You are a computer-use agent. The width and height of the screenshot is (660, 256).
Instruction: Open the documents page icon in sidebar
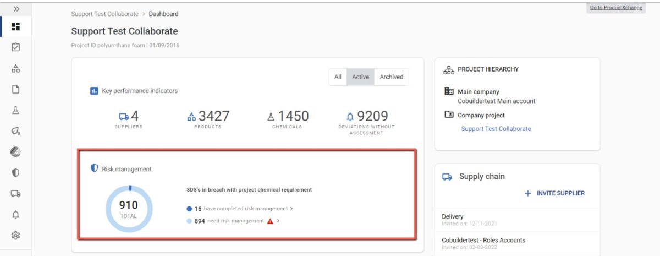15,89
